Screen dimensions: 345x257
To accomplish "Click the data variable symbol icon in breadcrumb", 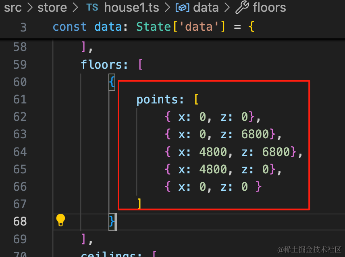I will [182, 8].
